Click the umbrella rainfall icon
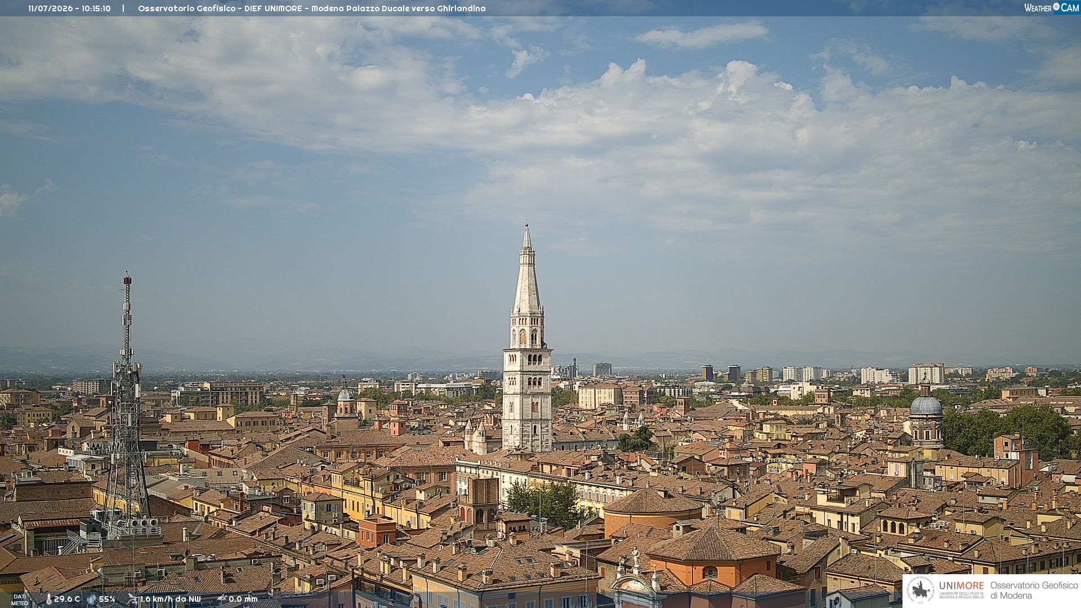This screenshot has height=608, width=1081. 222,600
